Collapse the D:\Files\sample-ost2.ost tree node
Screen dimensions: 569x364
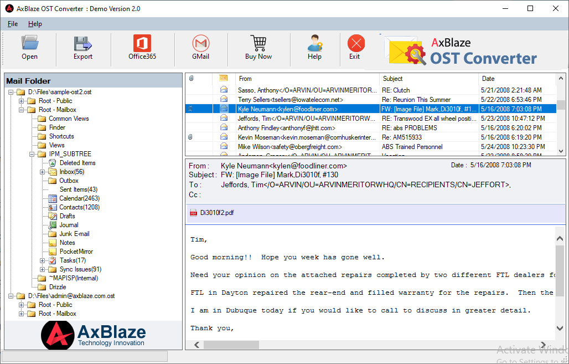(x=11, y=93)
